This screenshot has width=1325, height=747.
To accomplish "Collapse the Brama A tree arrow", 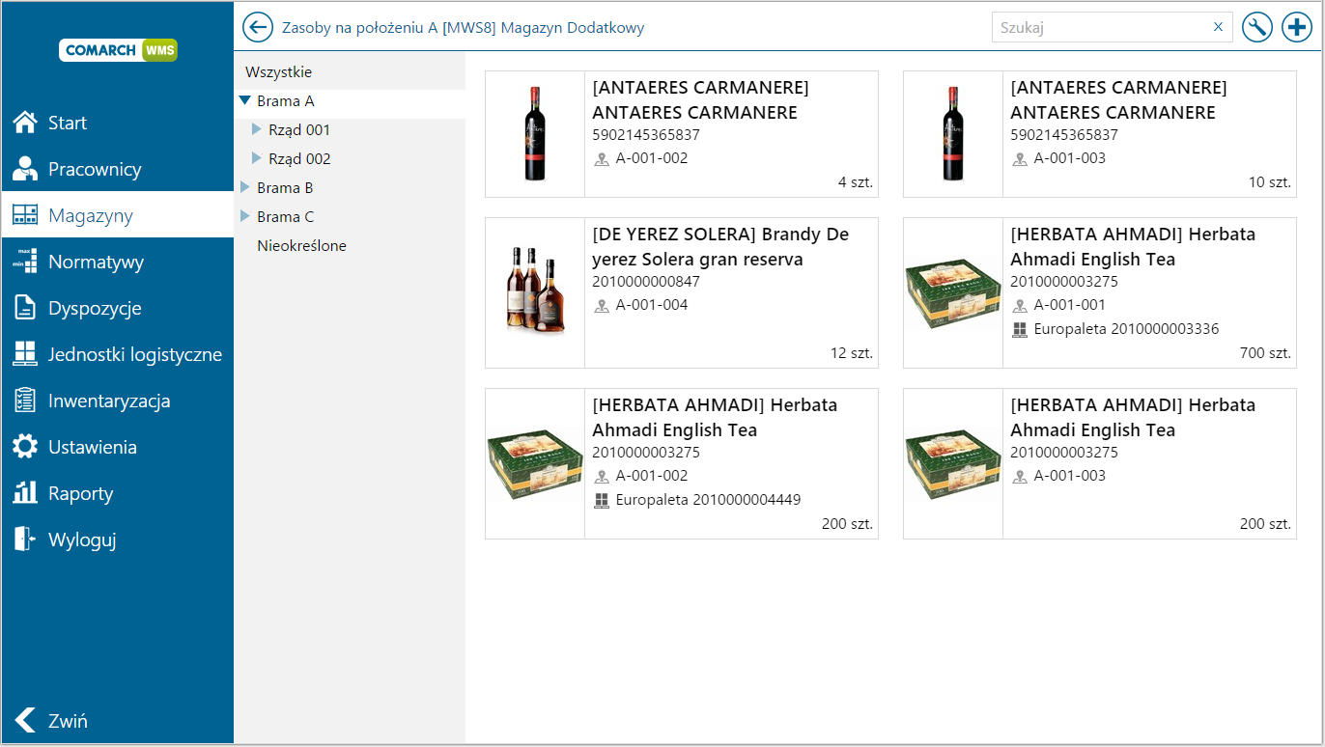I will click(x=245, y=100).
